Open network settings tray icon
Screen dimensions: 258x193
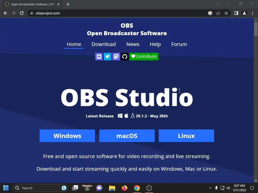[x=222, y=188]
